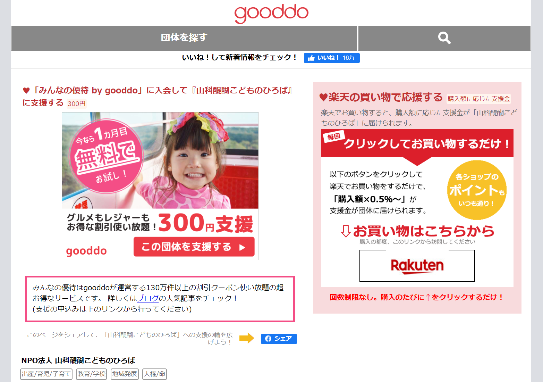Select the 教育/学校 category tag
543x382 pixels.
[92, 374]
